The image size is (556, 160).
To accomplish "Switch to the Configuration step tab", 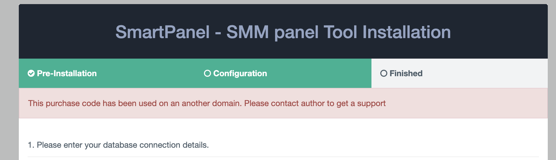I will tap(283, 73).
